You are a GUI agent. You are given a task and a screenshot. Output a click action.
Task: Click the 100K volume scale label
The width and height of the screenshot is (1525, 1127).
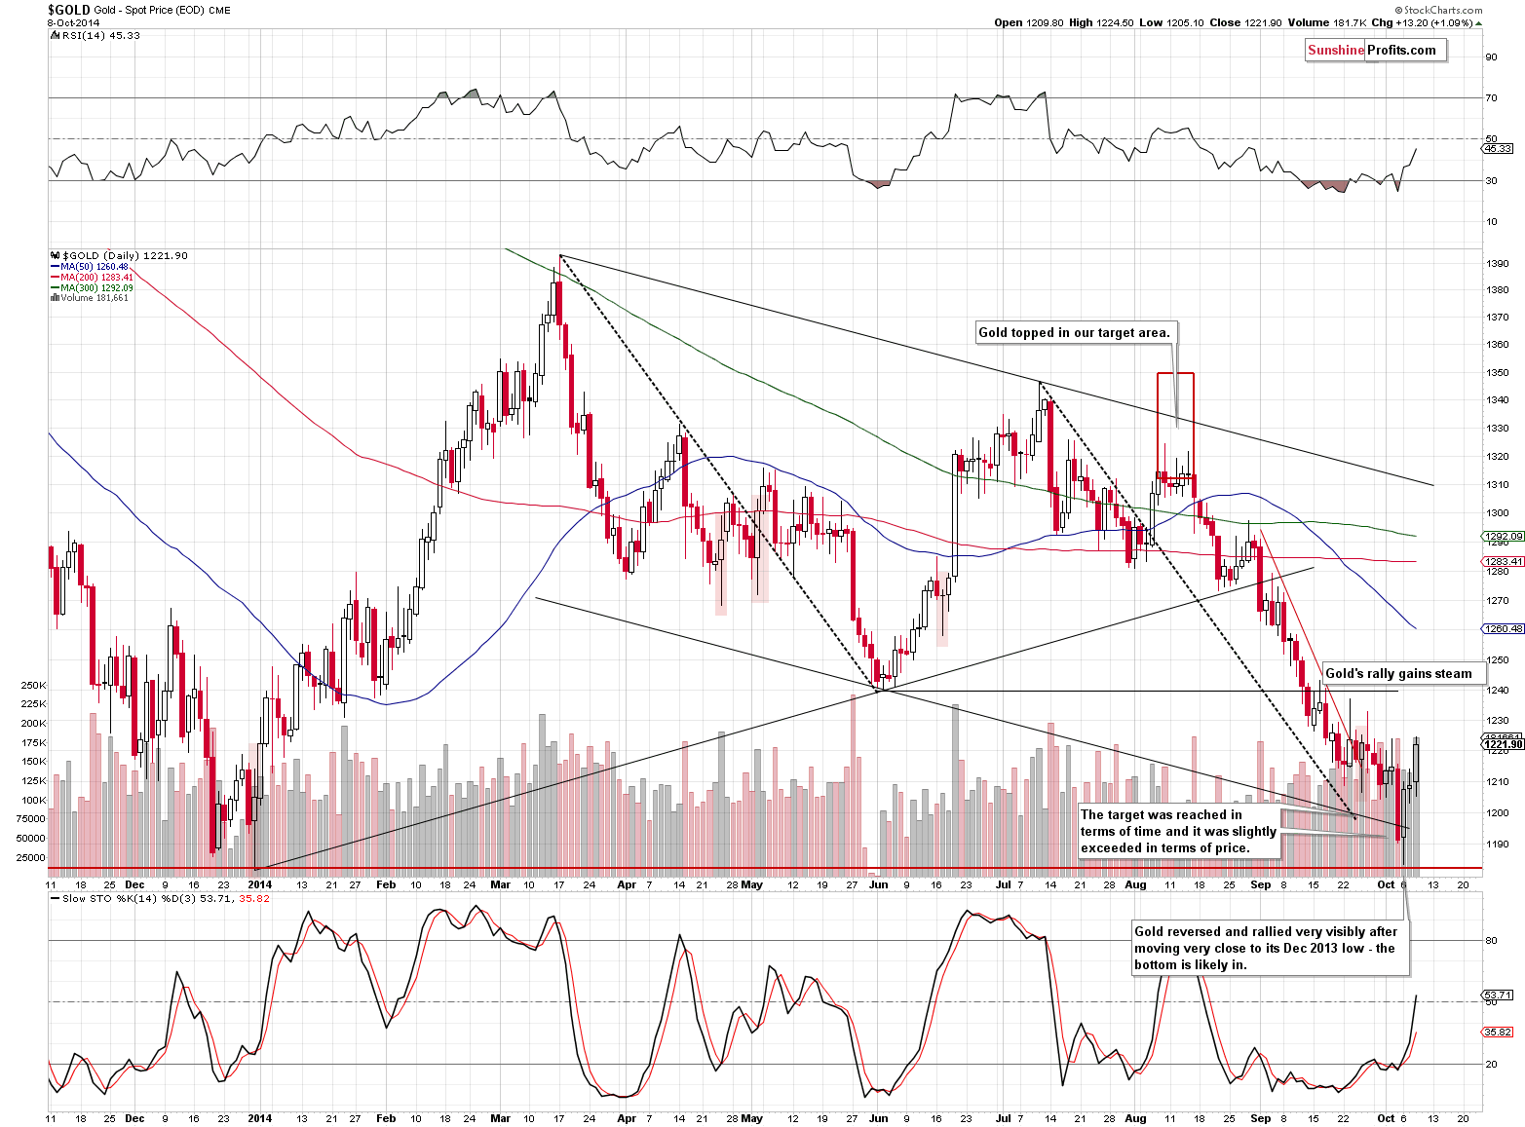(x=33, y=800)
